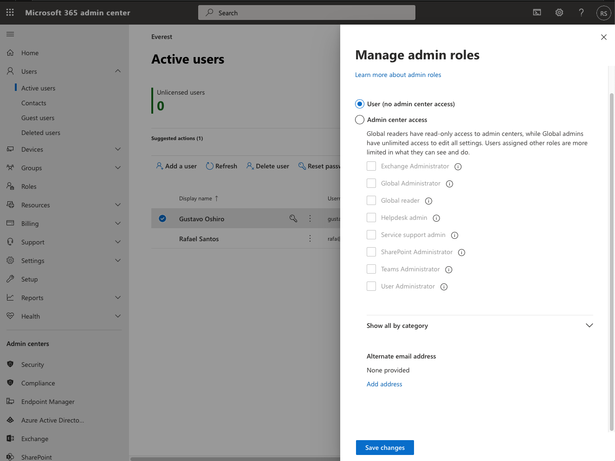Screen dimensions: 615x461
Task: Show info icon for Service support admin
Action: click(x=454, y=235)
